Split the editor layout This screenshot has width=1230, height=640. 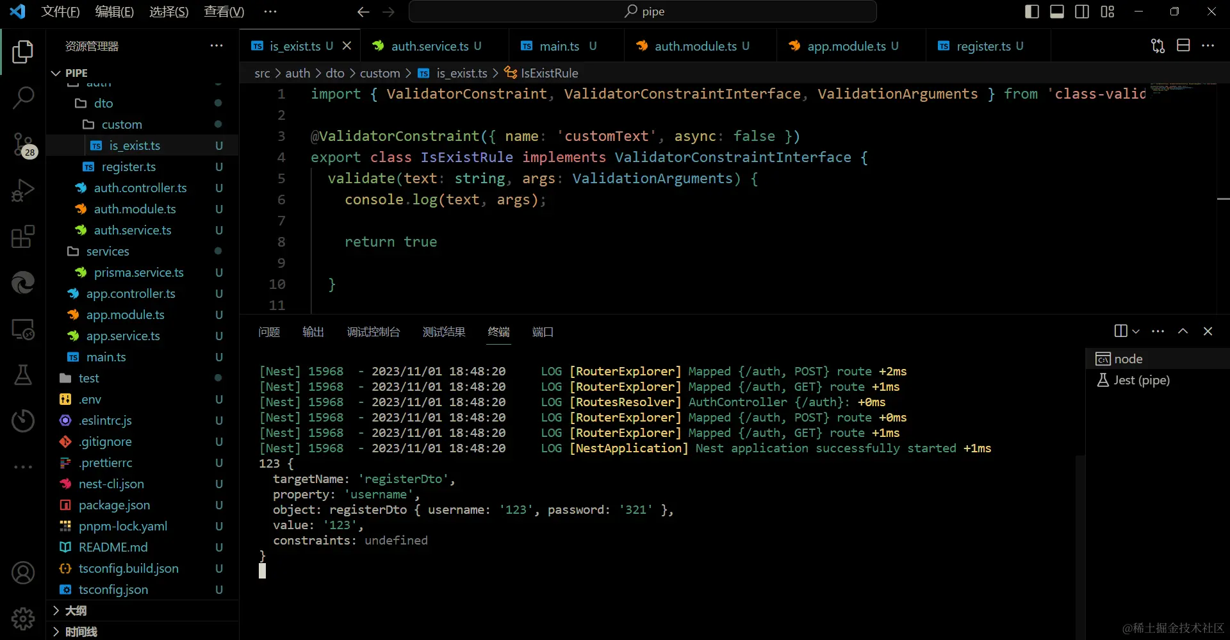click(x=1183, y=45)
